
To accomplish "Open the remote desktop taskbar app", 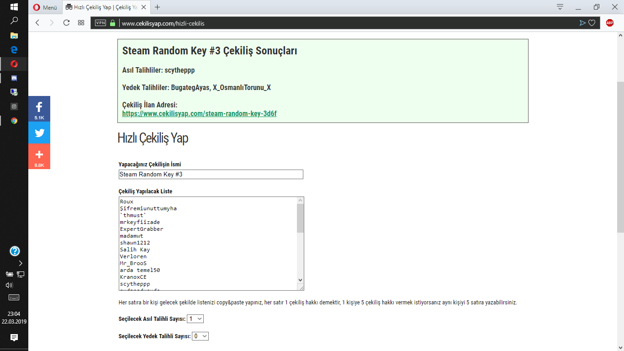I will click(x=14, y=92).
